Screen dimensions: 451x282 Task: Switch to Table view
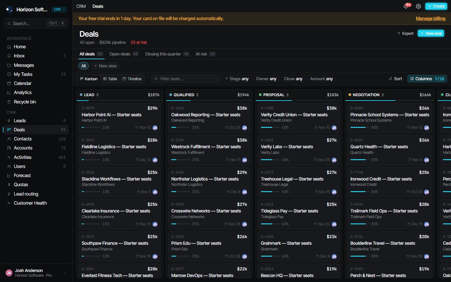110,79
